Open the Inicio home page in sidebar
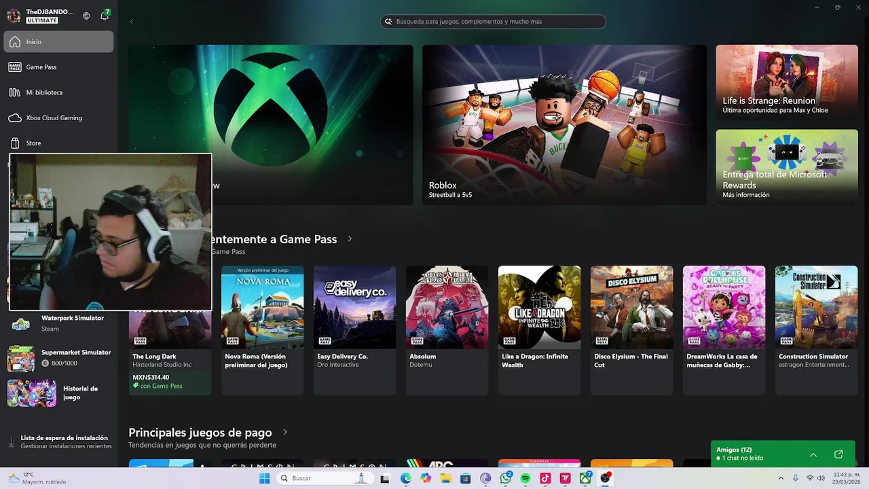869x489 pixels. [x=58, y=41]
